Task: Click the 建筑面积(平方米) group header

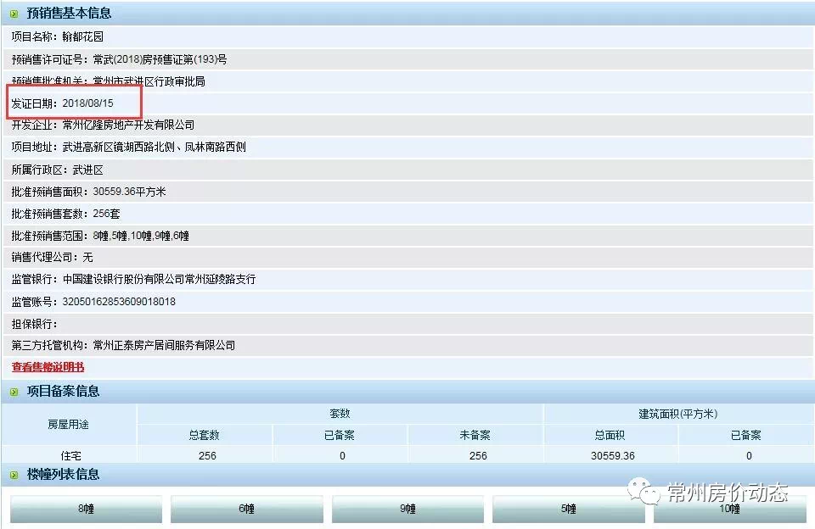Action: coord(678,414)
